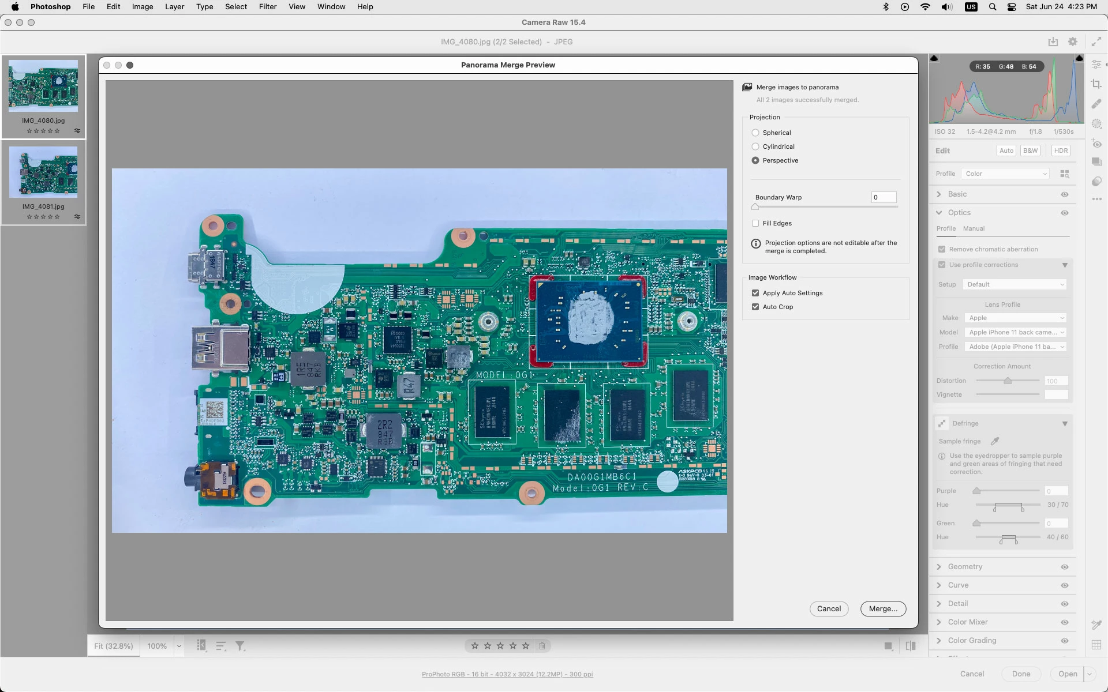
Task: Select the IMG_4081.jpg thumbnail
Action: point(43,173)
